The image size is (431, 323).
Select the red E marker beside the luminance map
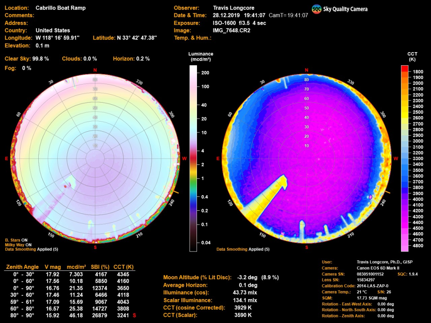pyautogui.click(x=6, y=159)
